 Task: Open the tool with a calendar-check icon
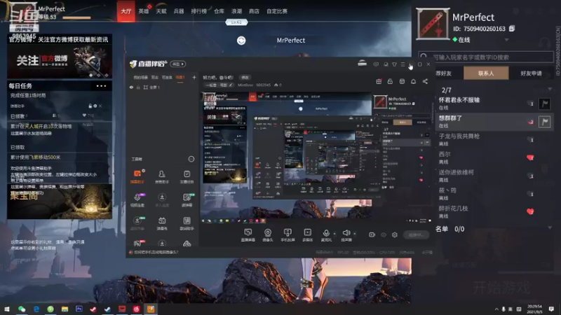point(187,176)
